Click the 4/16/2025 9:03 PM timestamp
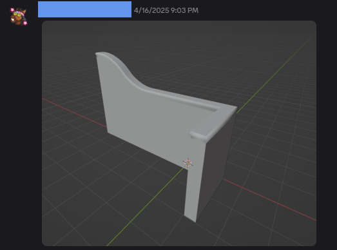 pyautogui.click(x=166, y=10)
